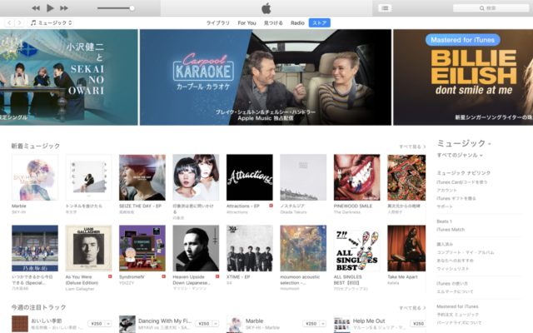Buy Dancing With My Fi... for ¥250
Viewport: 533px width, 333px height.
tap(204, 324)
